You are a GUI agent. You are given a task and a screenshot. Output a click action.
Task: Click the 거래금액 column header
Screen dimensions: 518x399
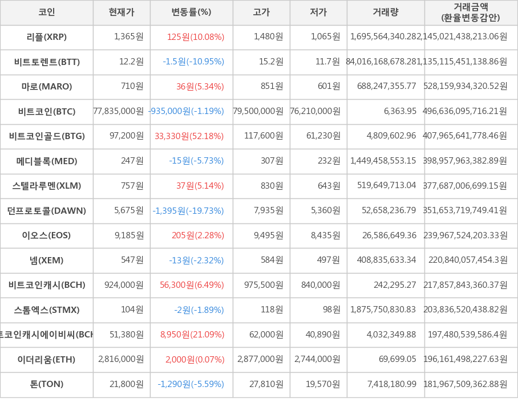coord(471,13)
